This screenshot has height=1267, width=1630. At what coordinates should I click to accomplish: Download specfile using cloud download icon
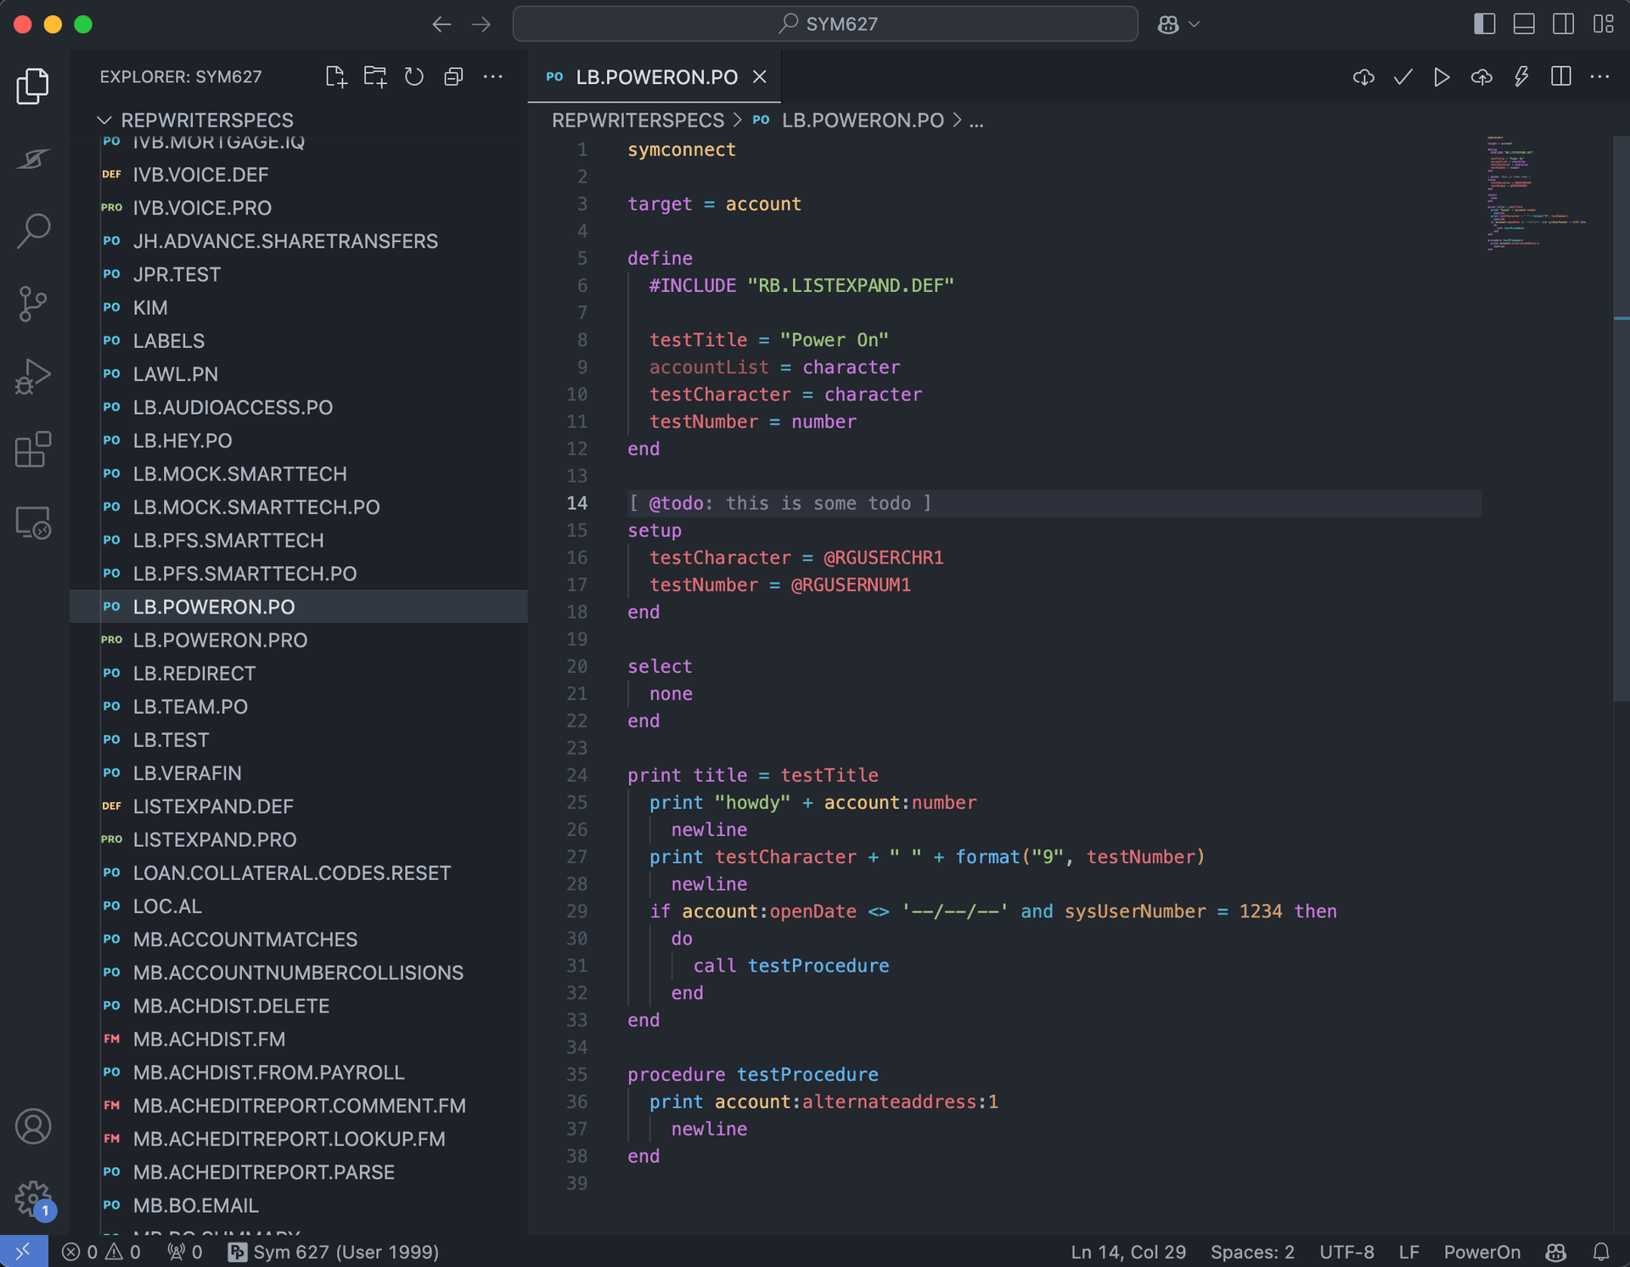[x=1363, y=76]
